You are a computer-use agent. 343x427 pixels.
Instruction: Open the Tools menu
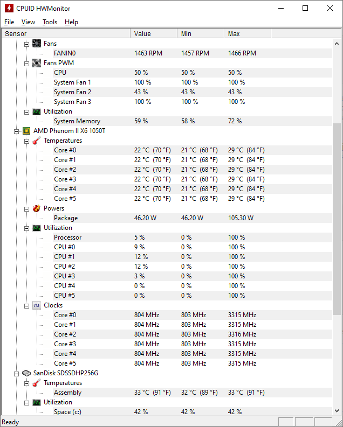pyautogui.click(x=50, y=22)
